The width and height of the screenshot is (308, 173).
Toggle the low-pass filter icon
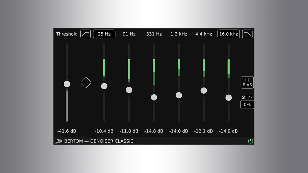point(247,34)
